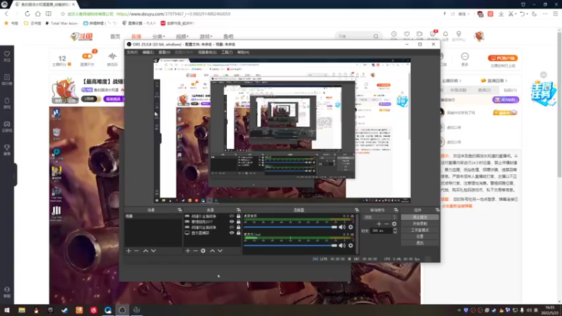Click the stop streaming button in Controls
Viewport: 562px width, 316px height.
(x=419, y=217)
